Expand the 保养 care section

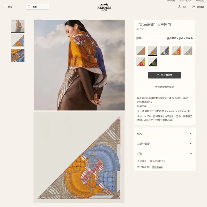point(165,134)
